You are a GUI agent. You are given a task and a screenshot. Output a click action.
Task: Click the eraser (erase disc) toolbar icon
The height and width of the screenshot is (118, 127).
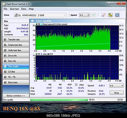[103, 15]
